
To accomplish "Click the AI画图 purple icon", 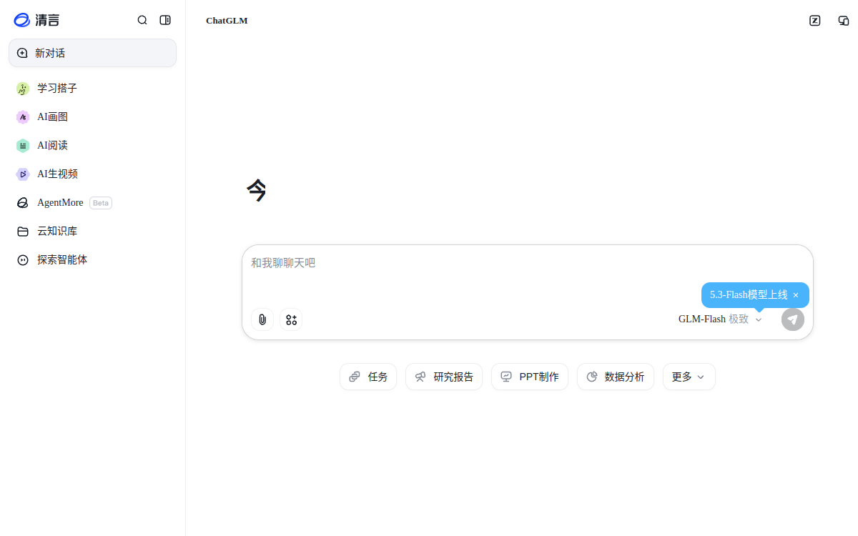I will pyautogui.click(x=23, y=116).
